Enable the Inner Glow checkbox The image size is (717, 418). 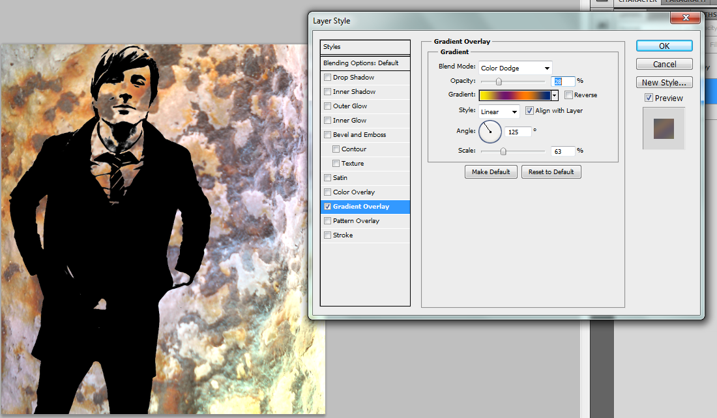click(x=327, y=120)
